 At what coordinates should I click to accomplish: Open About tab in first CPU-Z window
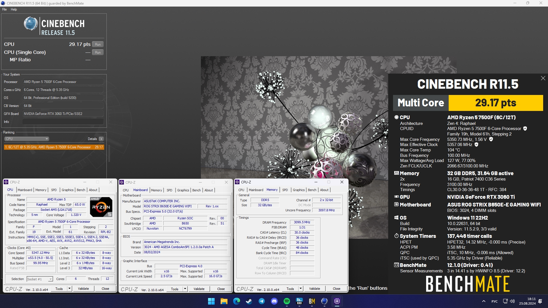(93, 190)
